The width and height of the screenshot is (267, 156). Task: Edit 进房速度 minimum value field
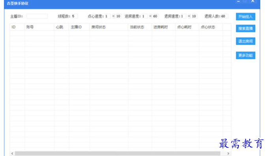click(x=145, y=16)
